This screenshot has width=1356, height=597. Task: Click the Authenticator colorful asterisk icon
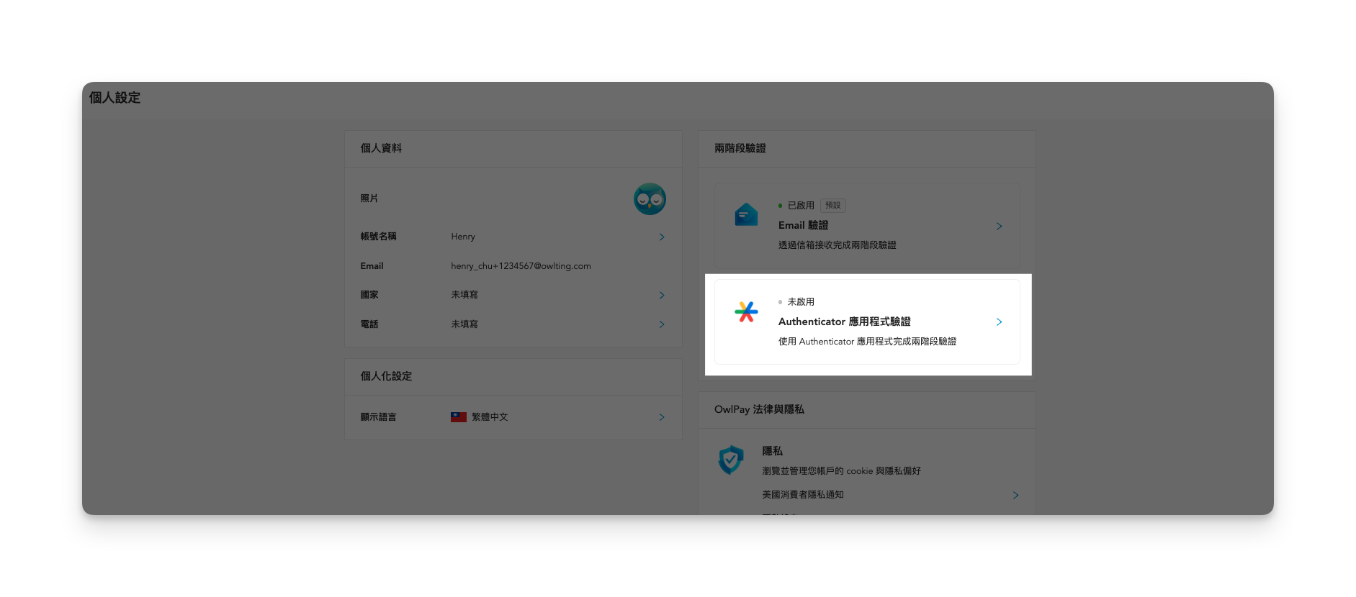[746, 311]
